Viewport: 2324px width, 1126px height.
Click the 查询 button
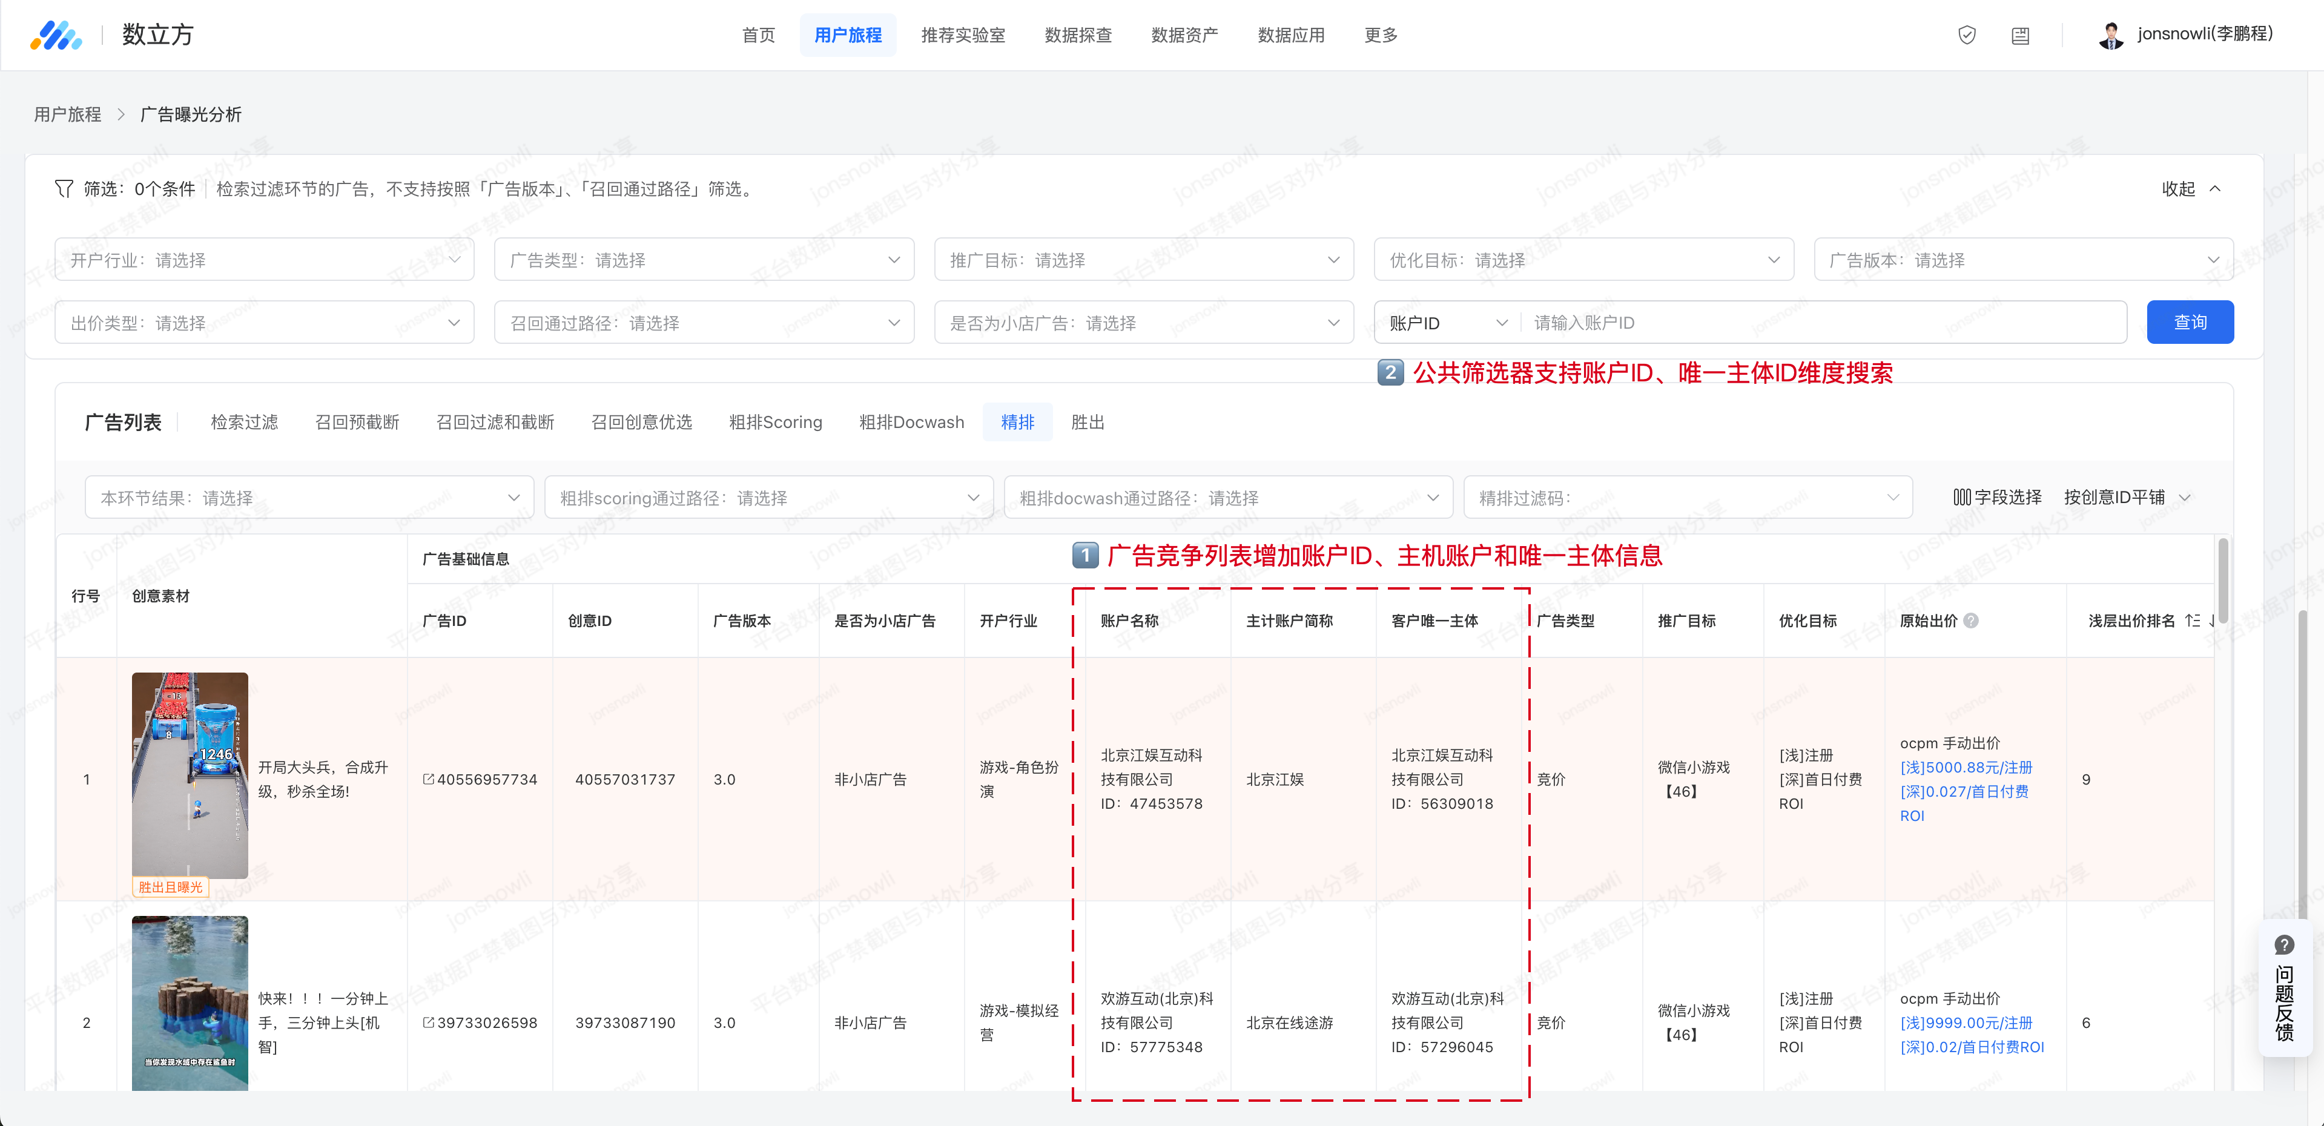pos(2190,323)
